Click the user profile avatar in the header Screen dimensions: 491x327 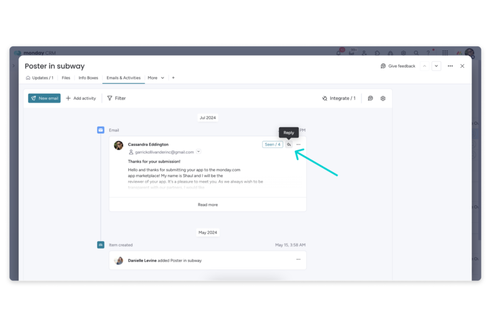click(x=469, y=53)
